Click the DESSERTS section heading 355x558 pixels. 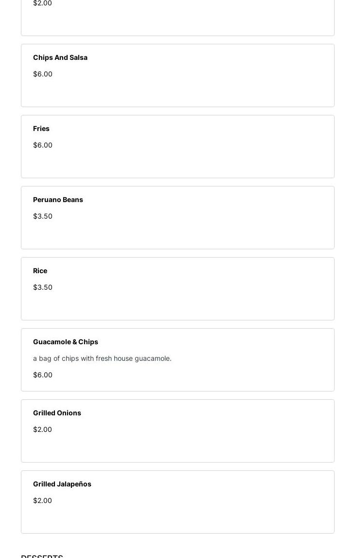pos(42,556)
